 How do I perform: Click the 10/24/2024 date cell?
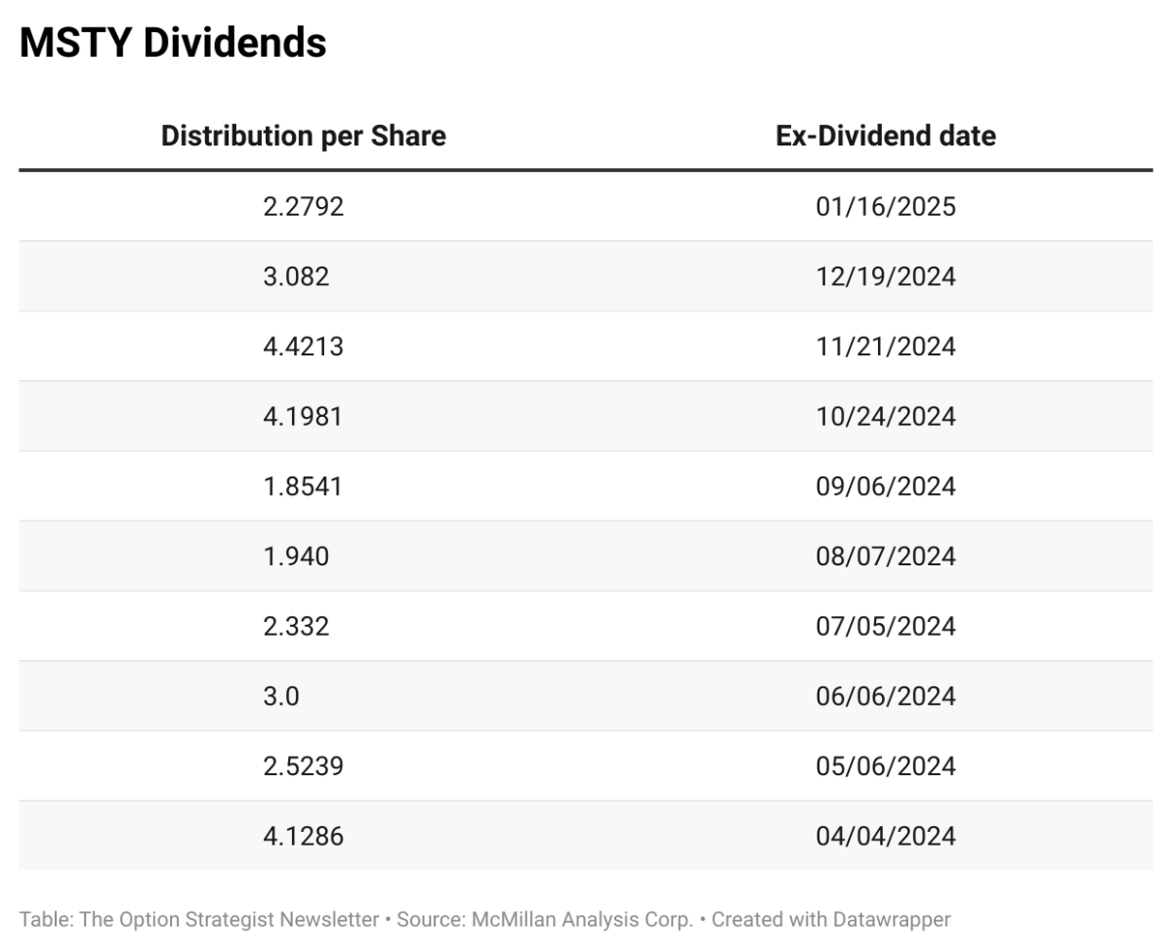tap(886, 417)
